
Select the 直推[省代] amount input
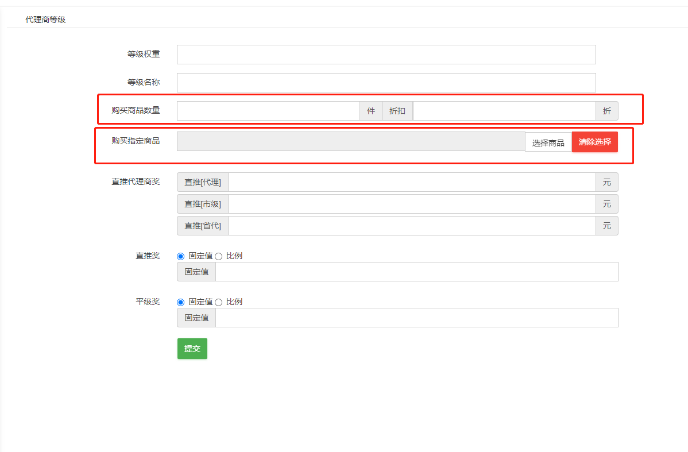(411, 226)
